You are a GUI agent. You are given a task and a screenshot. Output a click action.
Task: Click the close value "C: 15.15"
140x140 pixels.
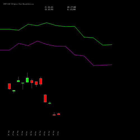tap(49, 7)
